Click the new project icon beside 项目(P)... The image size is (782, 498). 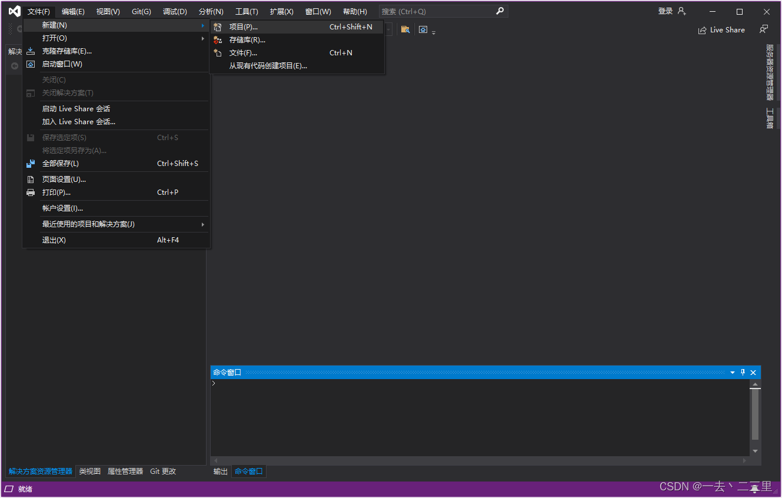[x=218, y=27]
